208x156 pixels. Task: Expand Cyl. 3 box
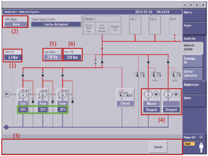[155, 25]
